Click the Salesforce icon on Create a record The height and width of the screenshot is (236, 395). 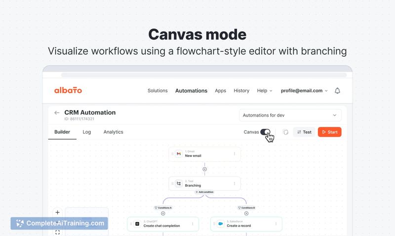pos(220,224)
